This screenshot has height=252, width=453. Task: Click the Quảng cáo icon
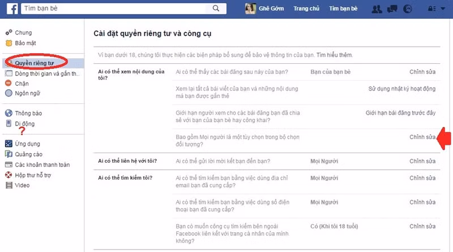[8, 154]
